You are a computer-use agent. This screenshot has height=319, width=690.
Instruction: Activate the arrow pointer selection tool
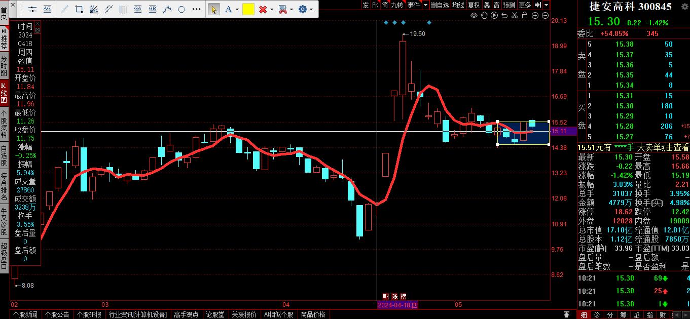click(x=214, y=9)
